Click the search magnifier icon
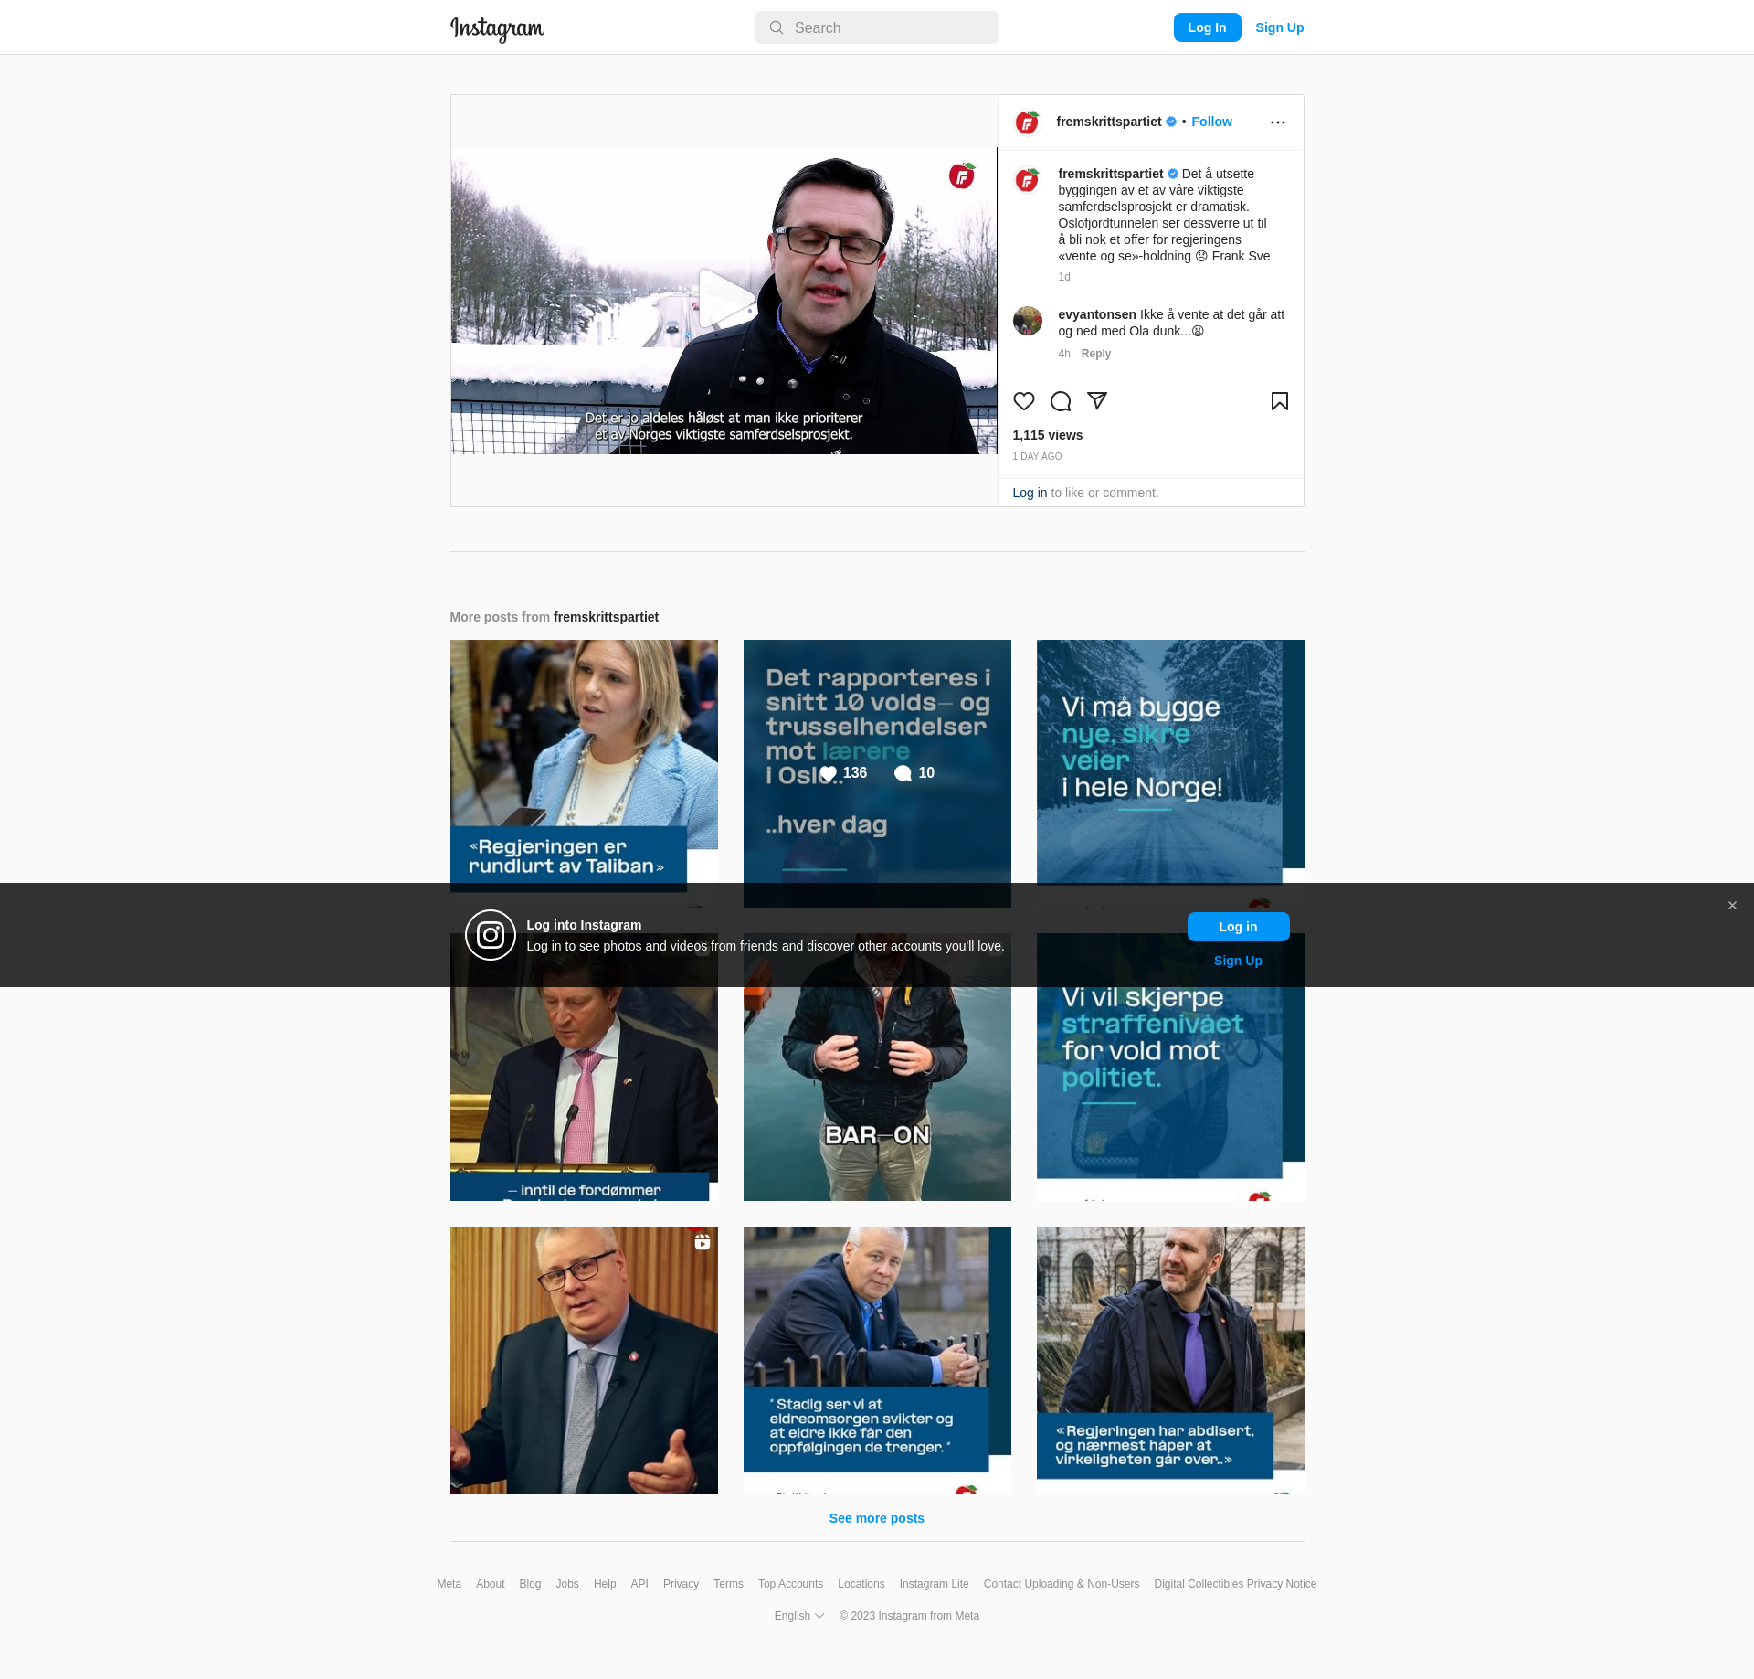Screen dimensions: 1754x1679 pyautogui.click(x=777, y=27)
